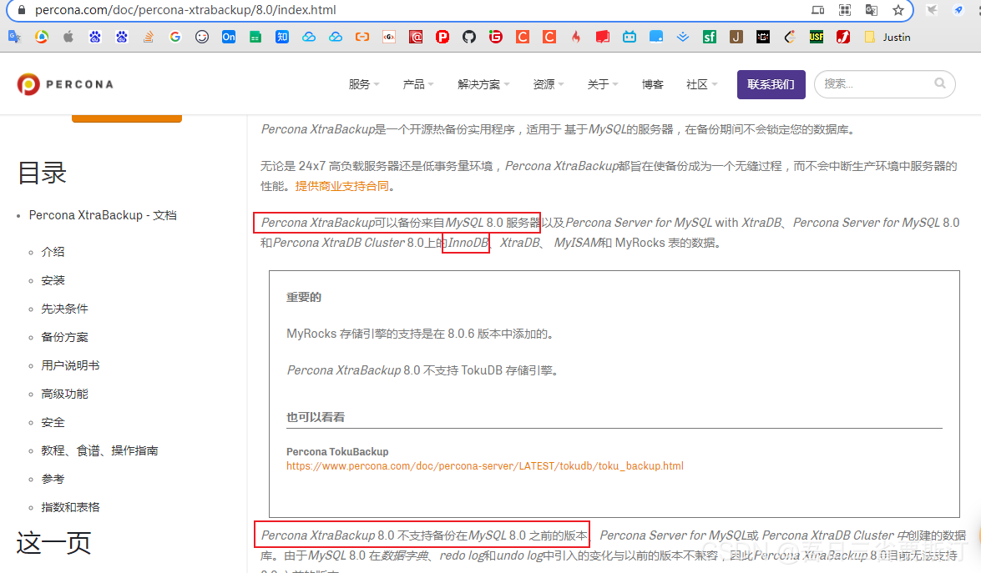The image size is (981, 573).
Task: Open 高级功能 in the sidebar
Action: [65, 395]
